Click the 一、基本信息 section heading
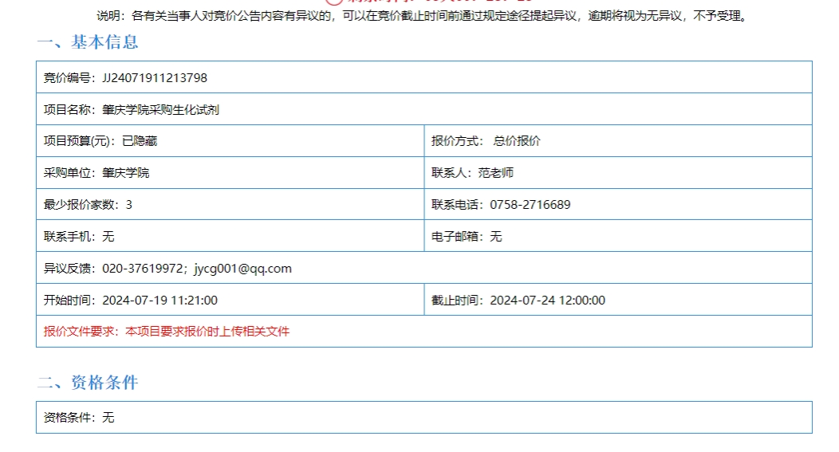Image resolution: width=839 pixels, height=452 pixels. click(x=88, y=42)
